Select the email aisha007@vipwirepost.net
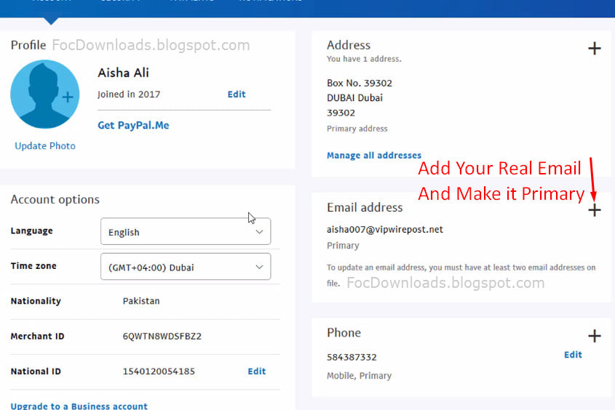This screenshot has width=615, height=410. pos(385,230)
